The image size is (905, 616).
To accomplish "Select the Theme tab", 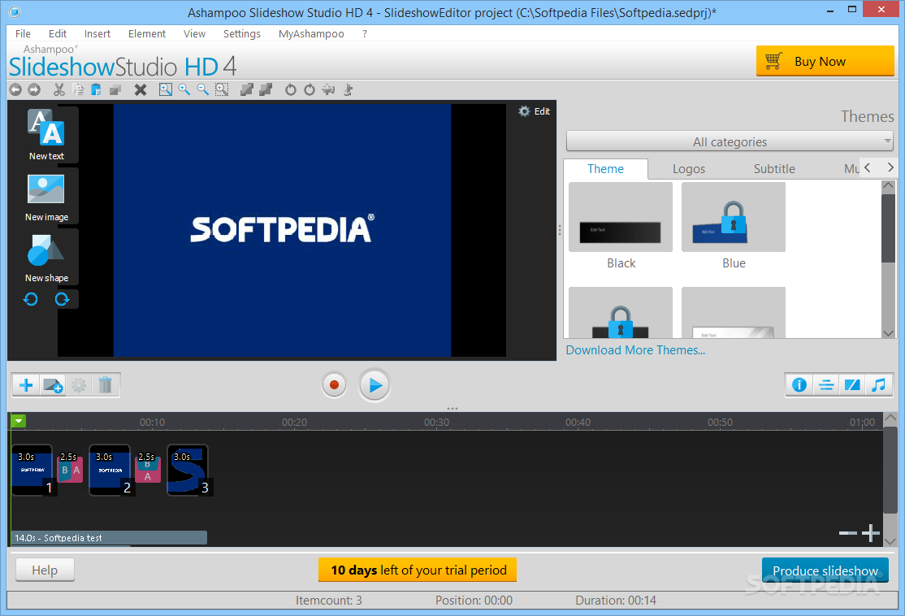I will [x=605, y=168].
